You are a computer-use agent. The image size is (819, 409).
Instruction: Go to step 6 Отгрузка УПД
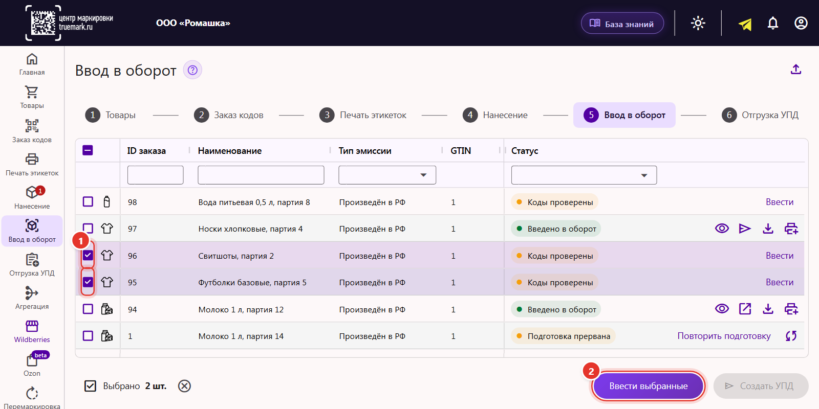[x=760, y=115]
